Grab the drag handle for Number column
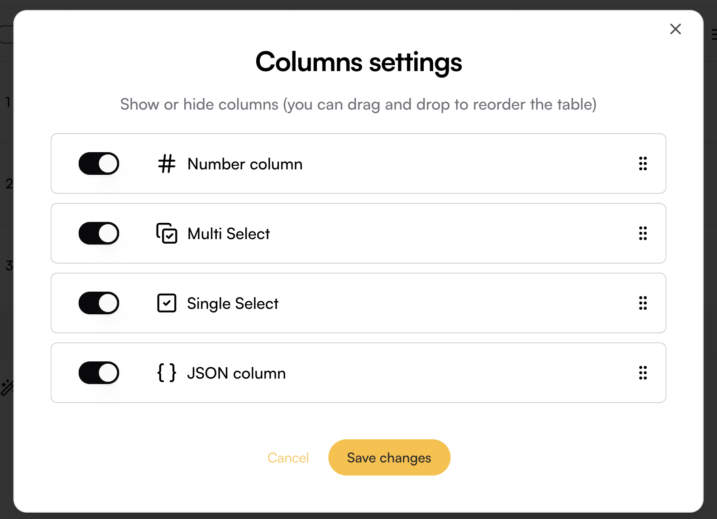The image size is (717, 519). [643, 163]
